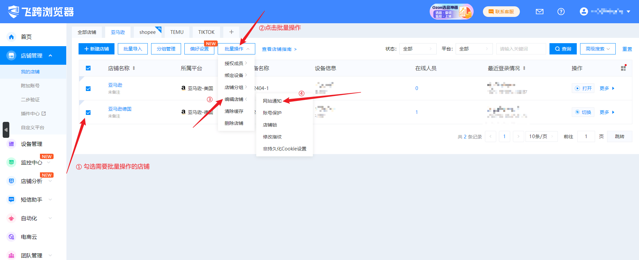639x260 pixels.
Task: Click the plus icon to add platform tab
Action: (231, 32)
